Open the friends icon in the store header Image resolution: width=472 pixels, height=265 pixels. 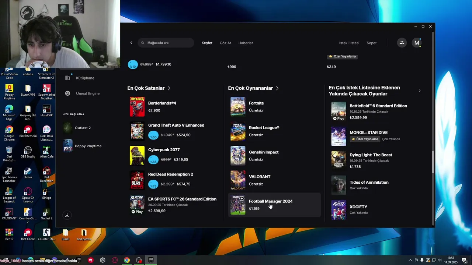click(x=402, y=43)
